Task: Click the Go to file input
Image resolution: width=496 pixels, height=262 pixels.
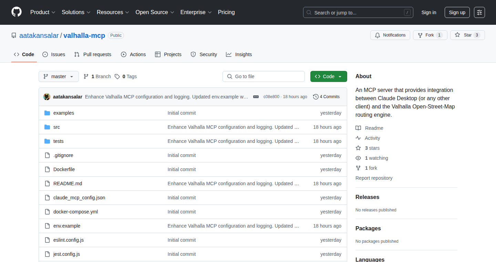Action: [263, 76]
